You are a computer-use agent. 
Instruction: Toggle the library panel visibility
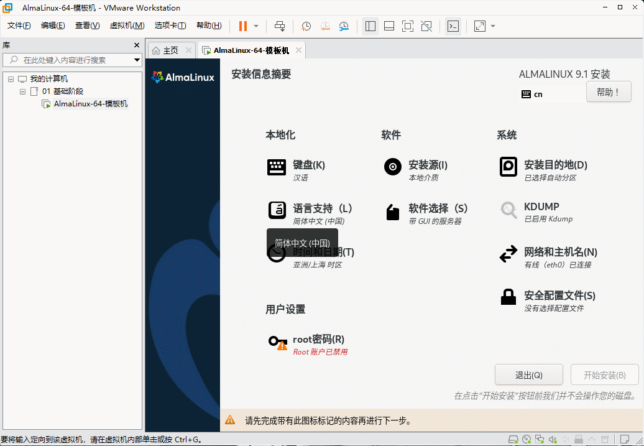370,26
